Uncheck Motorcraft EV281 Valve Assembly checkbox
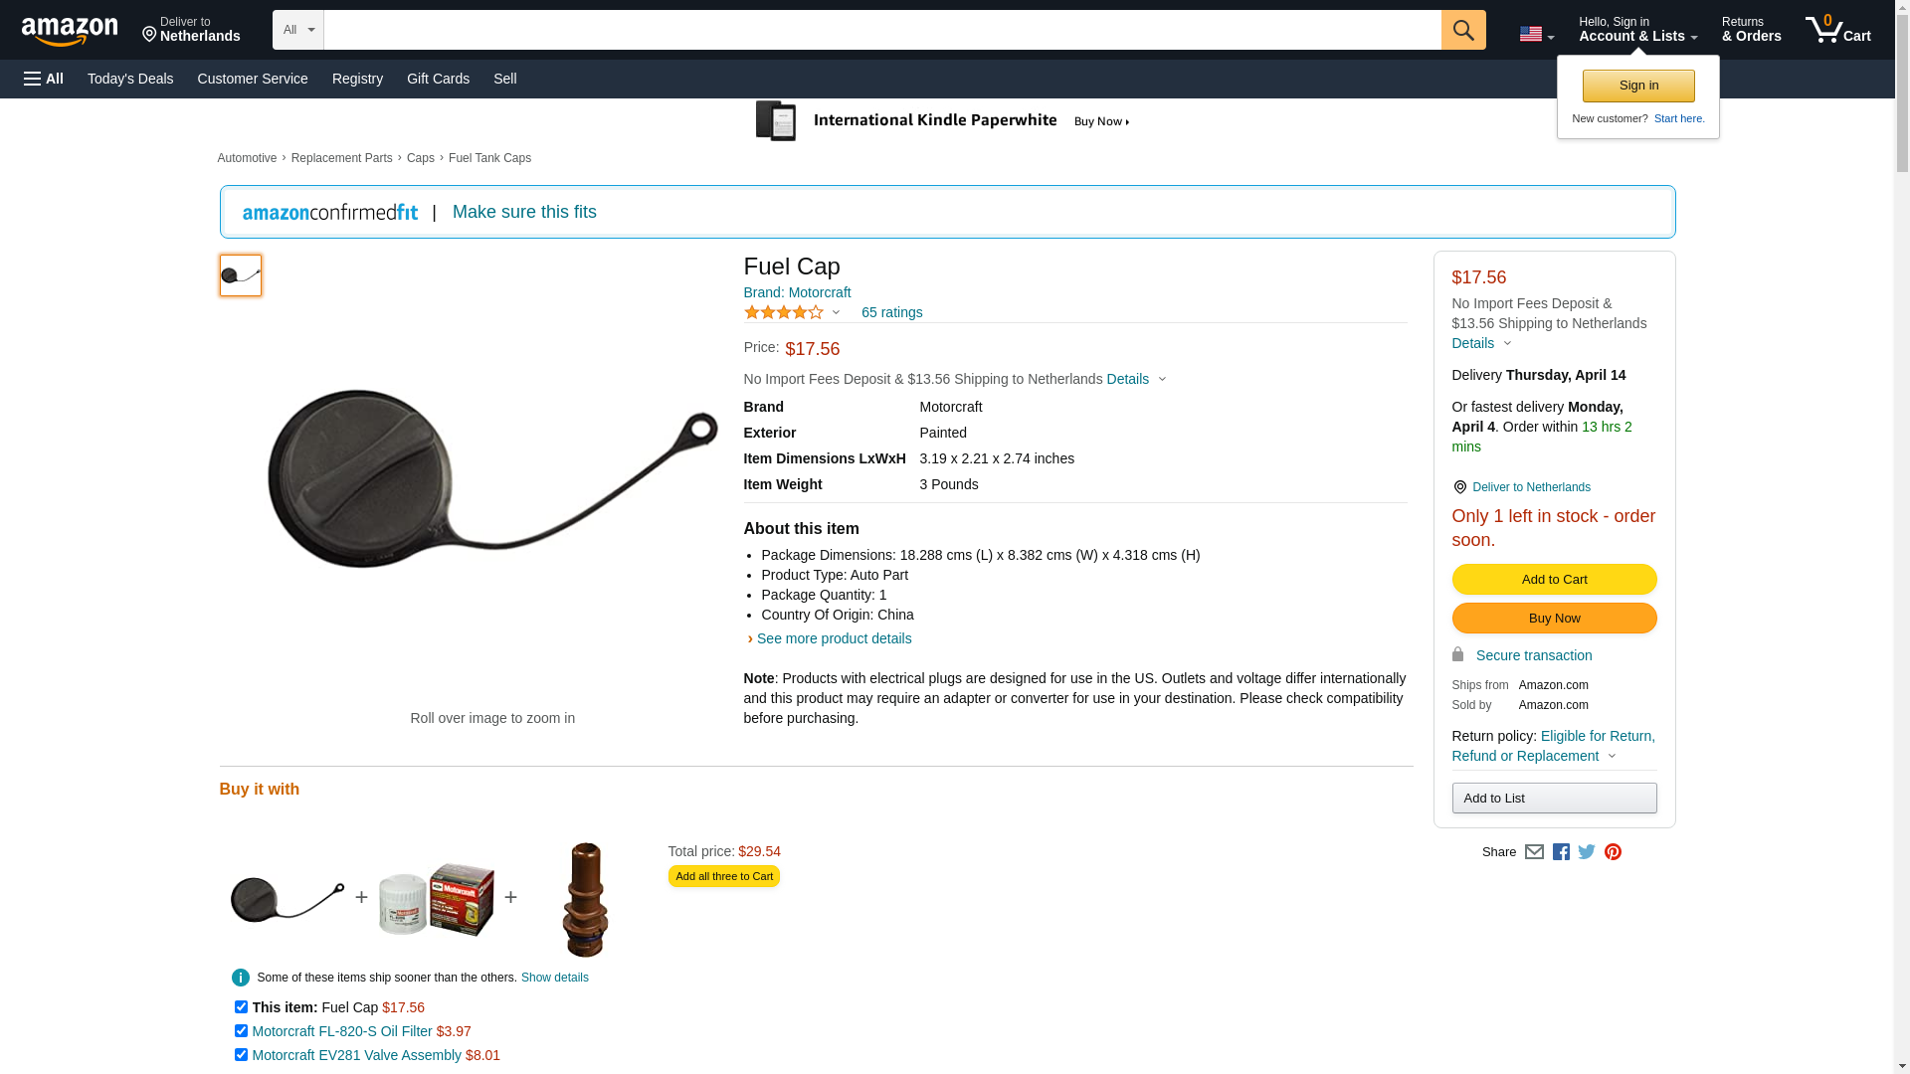Viewport: 1910px width, 1074px height. tap(241, 1055)
